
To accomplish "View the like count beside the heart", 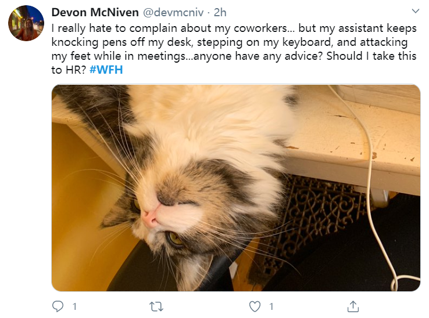I will click(271, 306).
